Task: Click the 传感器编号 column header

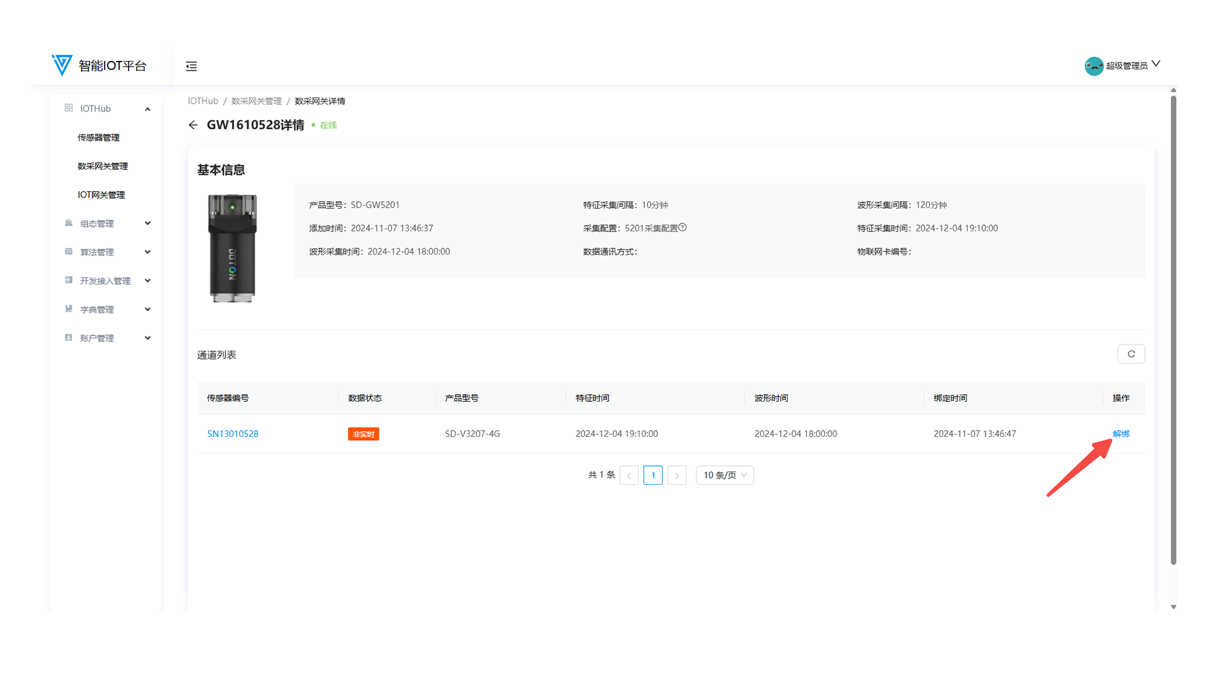Action: point(228,398)
